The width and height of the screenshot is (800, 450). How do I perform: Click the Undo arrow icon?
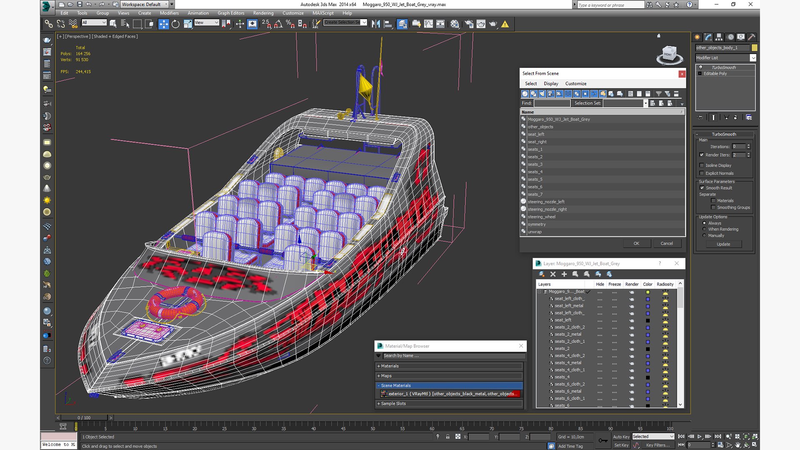click(x=89, y=4)
